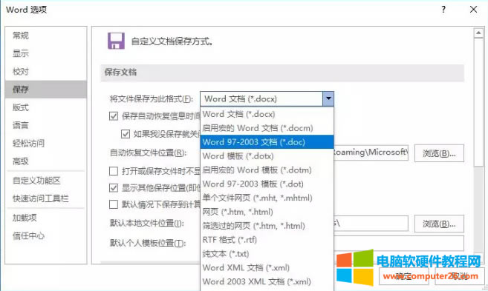Image resolution: width=488 pixels, height=291 pixels.
Task: Select Word 97-2003 文档 (*.doc) option
Action: 267,142
